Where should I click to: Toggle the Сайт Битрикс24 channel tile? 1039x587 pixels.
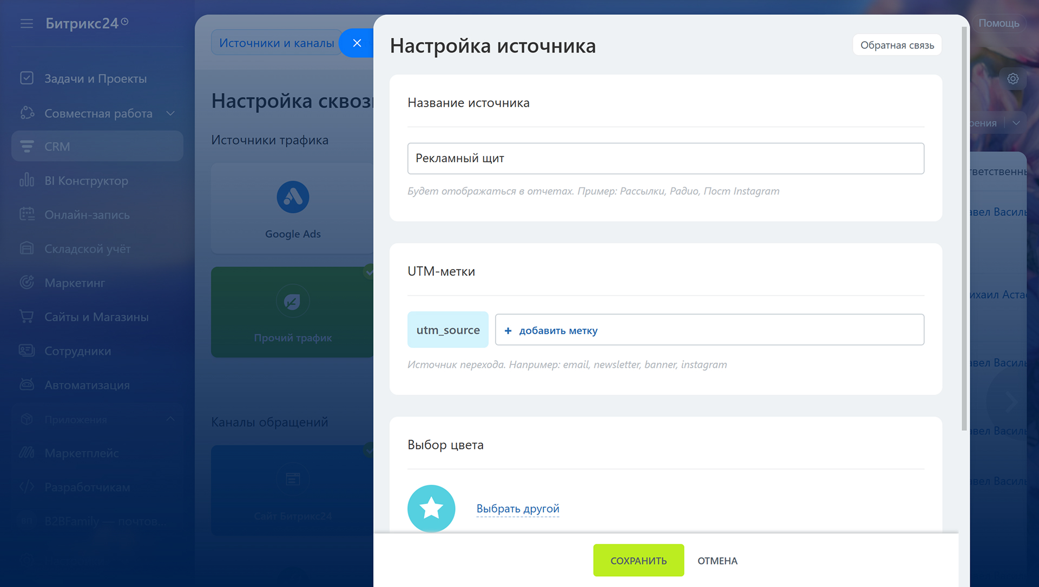click(293, 489)
